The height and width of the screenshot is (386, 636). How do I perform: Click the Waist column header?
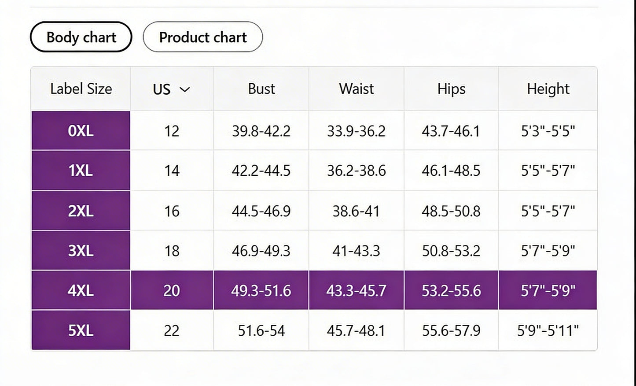click(356, 89)
